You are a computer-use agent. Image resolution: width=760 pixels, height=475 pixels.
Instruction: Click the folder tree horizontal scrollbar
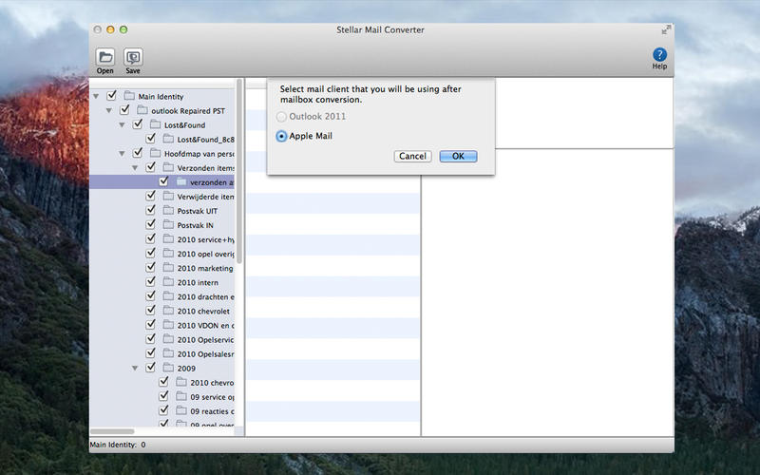(112, 431)
